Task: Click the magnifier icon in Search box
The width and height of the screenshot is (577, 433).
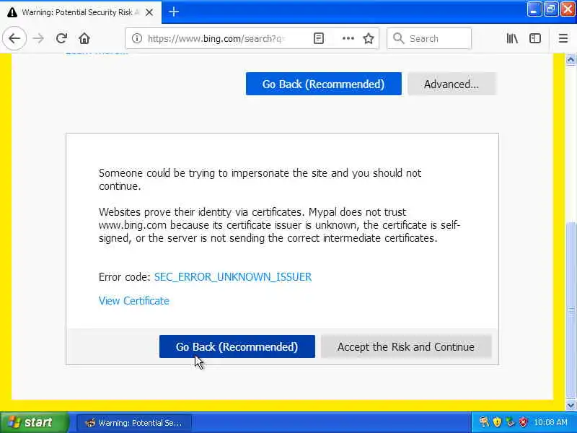Action: pyautogui.click(x=398, y=38)
